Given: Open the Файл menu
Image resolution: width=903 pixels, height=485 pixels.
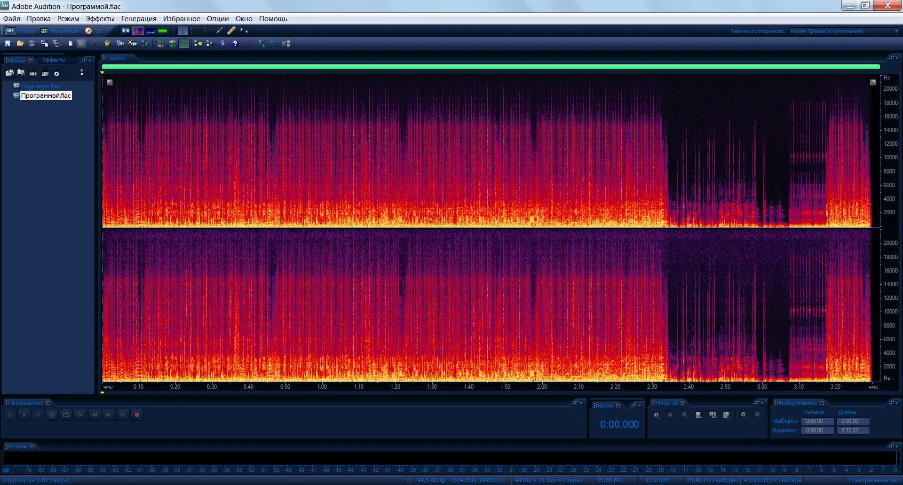Looking at the screenshot, I should 12,19.
